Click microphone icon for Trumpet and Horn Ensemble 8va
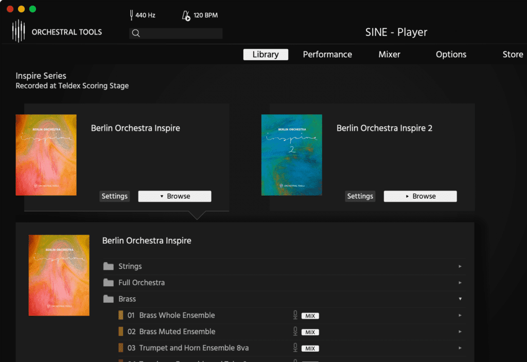Image resolution: width=527 pixels, height=362 pixels. point(295,347)
